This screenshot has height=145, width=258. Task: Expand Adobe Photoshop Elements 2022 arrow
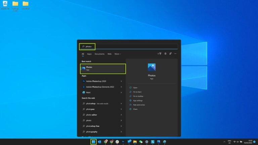(121, 87)
